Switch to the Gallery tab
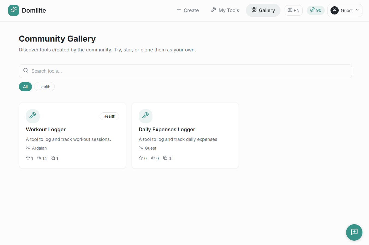The height and width of the screenshot is (245, 369). coord(263,10)
